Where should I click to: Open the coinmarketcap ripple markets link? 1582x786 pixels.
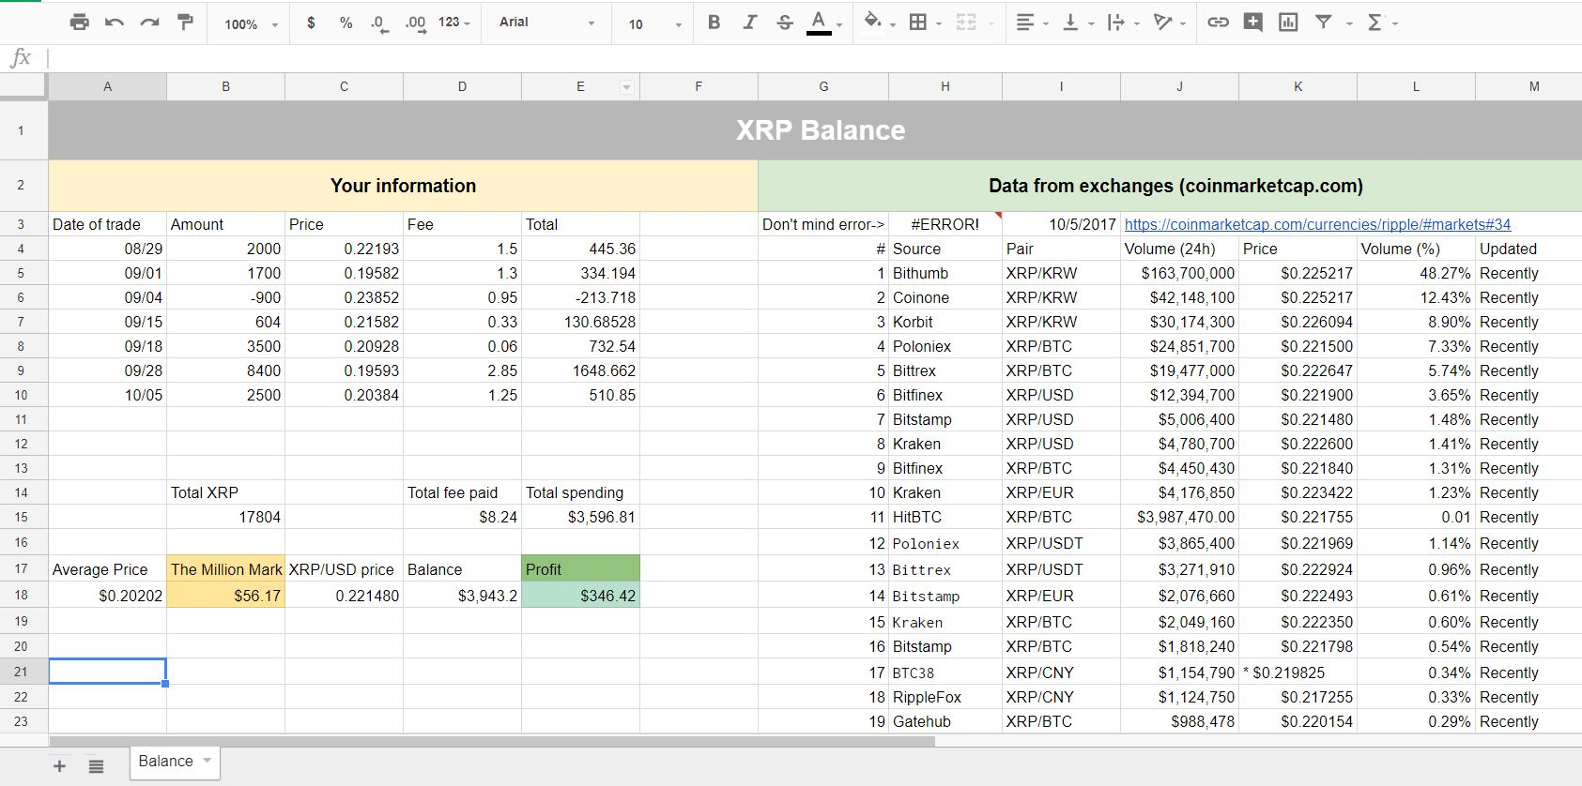point(1317,224)
